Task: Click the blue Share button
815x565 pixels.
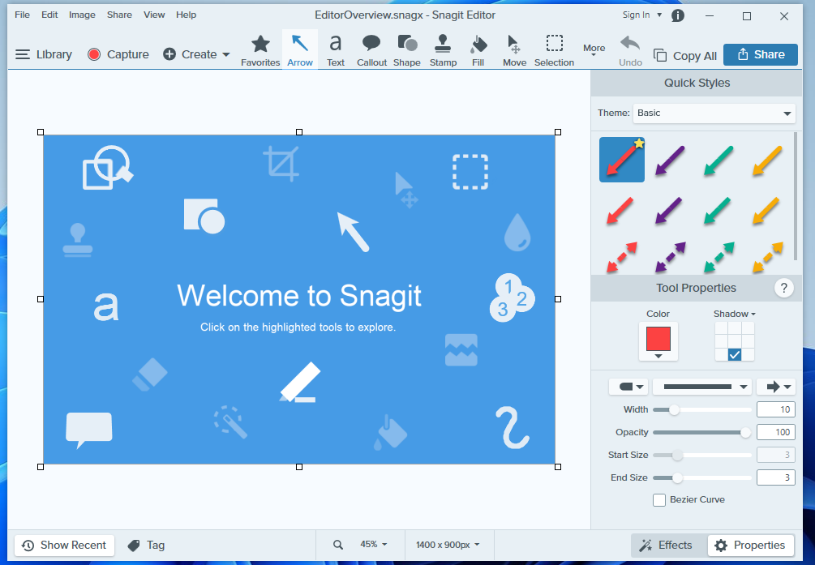Action: pyautogui.click(x=761, y=54)
